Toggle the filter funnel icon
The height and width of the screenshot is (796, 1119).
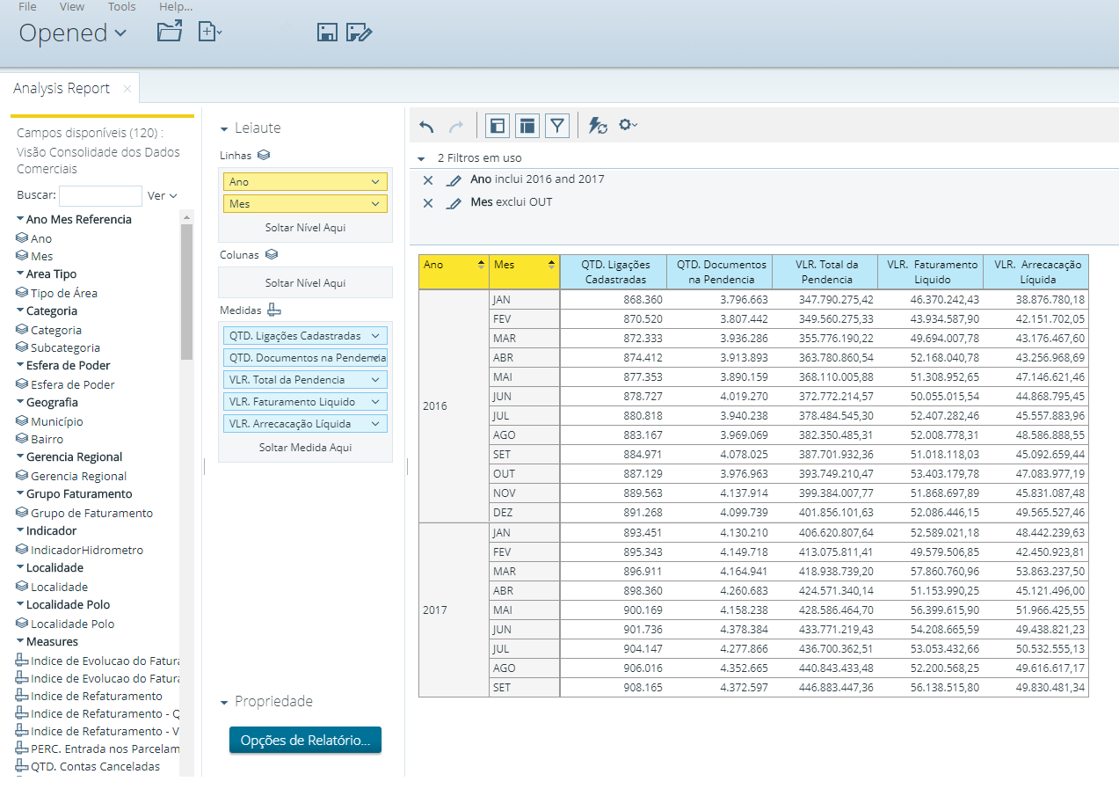[557, 126]
